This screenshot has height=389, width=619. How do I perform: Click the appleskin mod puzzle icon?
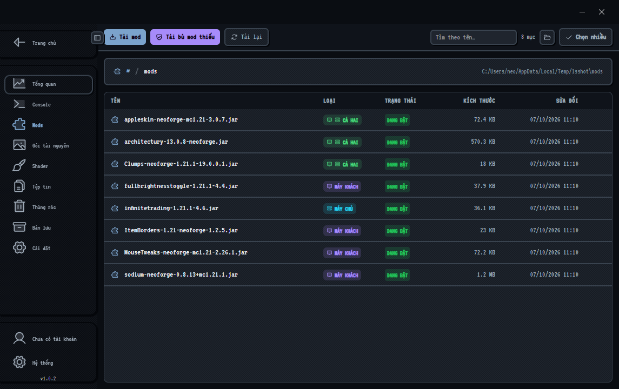click(x=115, y=119)
